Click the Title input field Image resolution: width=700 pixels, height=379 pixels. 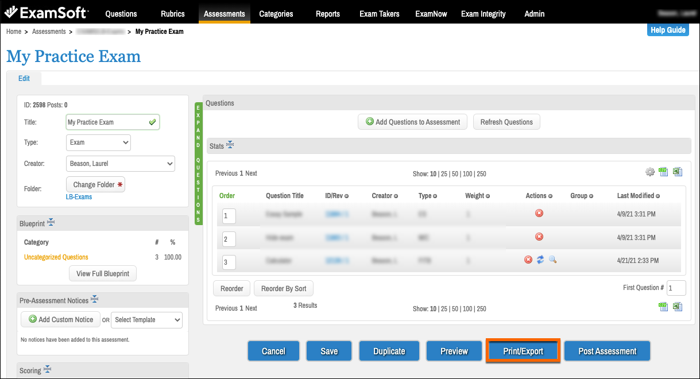113,122
